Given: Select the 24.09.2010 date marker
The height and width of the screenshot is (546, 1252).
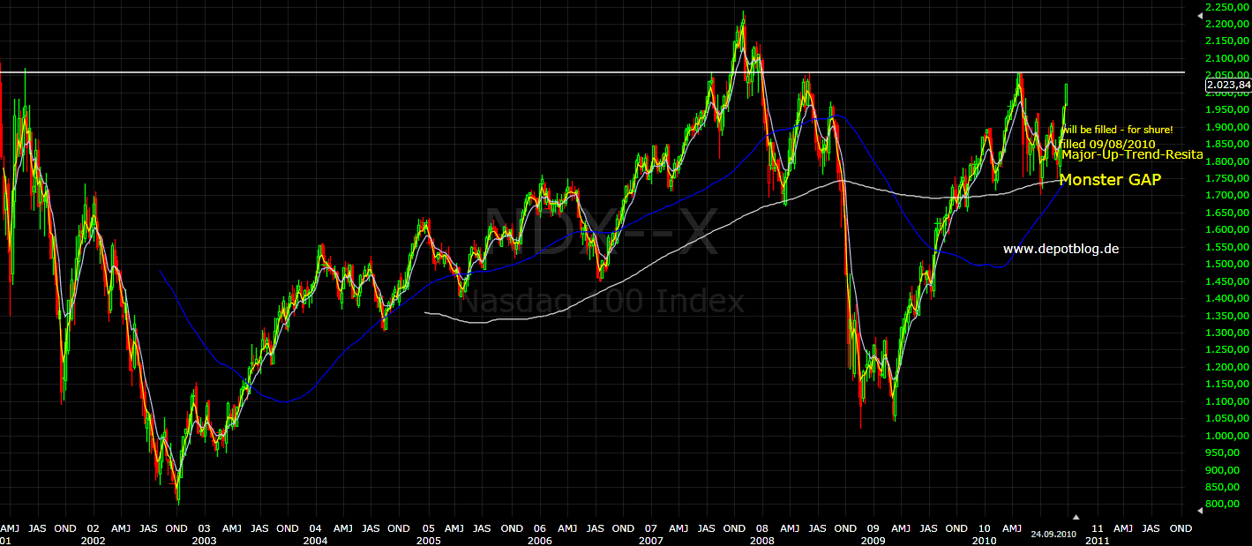Looking at the screenshot, I should (1055, 534).
